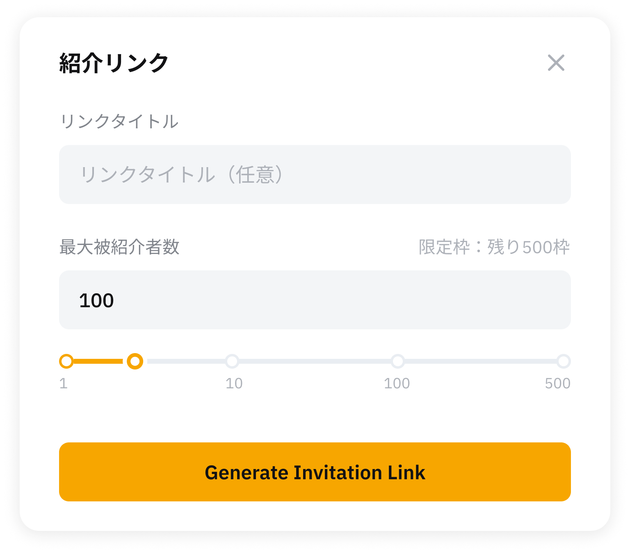Screen dimensions: 630x553
Task: Set the slider to the 10 node
Action: coord(232,361)
